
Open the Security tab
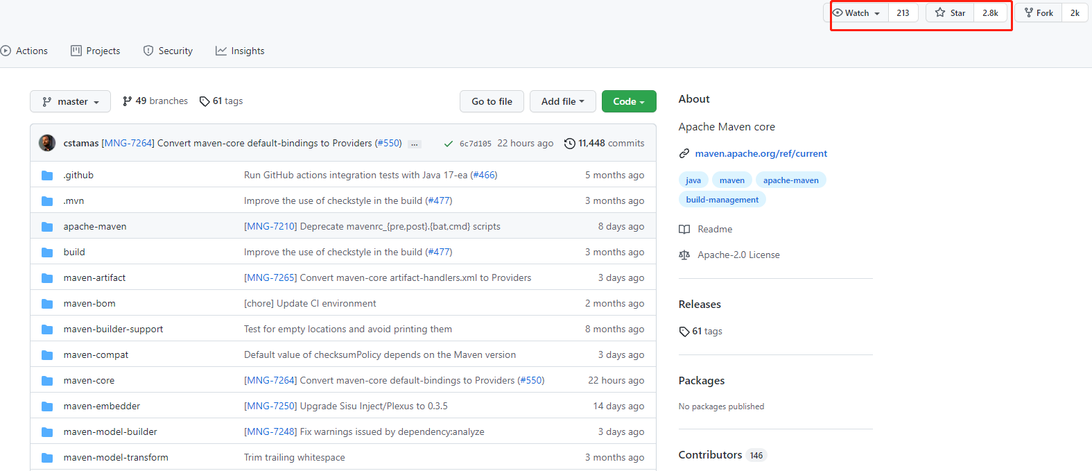point(168,51)
